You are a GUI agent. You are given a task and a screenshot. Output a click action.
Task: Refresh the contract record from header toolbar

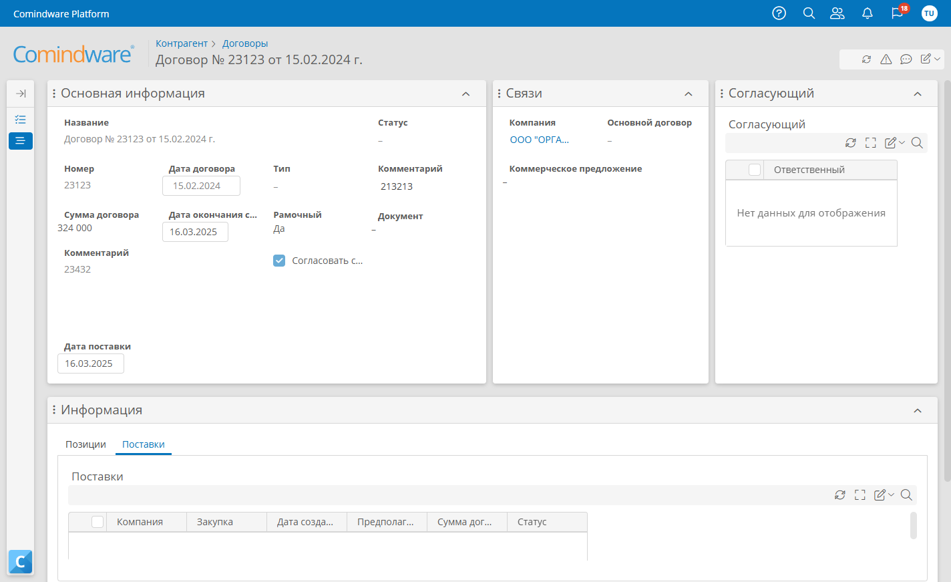point(866,59)
